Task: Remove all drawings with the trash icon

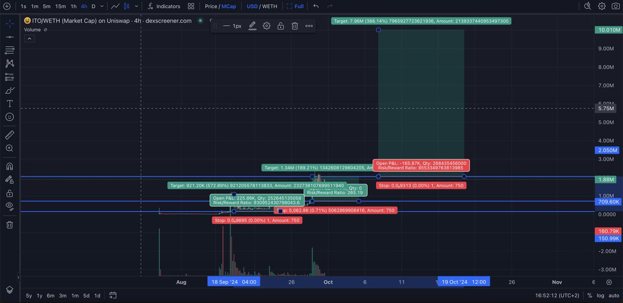Action: pos(9,225)
